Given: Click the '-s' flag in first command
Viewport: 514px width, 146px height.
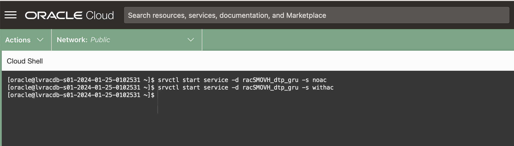Looking at the screenshot, I should pos(305,80).
